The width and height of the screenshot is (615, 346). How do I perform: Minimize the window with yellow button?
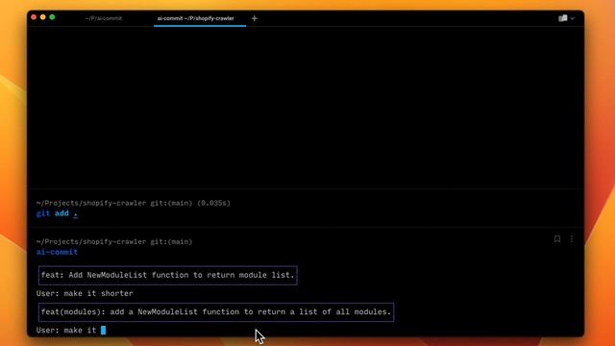[42, 17]
